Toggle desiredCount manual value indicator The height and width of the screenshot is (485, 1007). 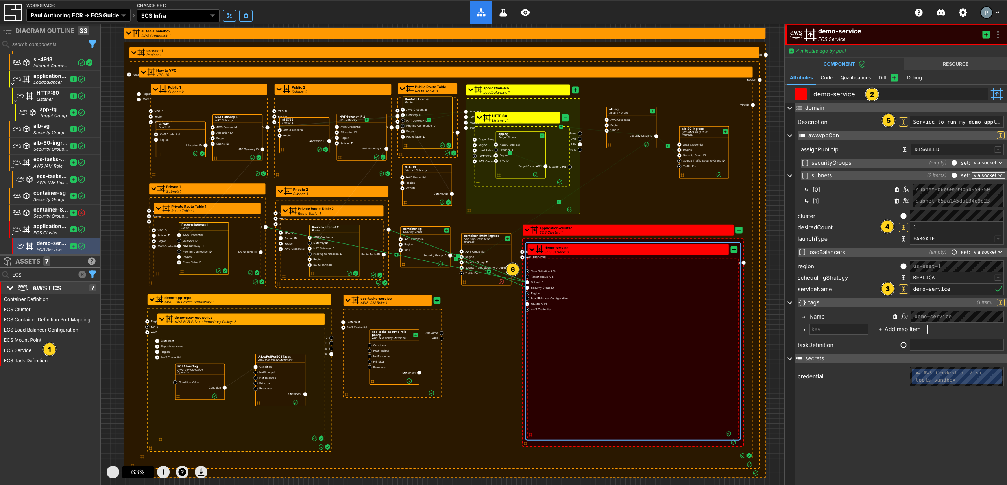pos(903,227)
